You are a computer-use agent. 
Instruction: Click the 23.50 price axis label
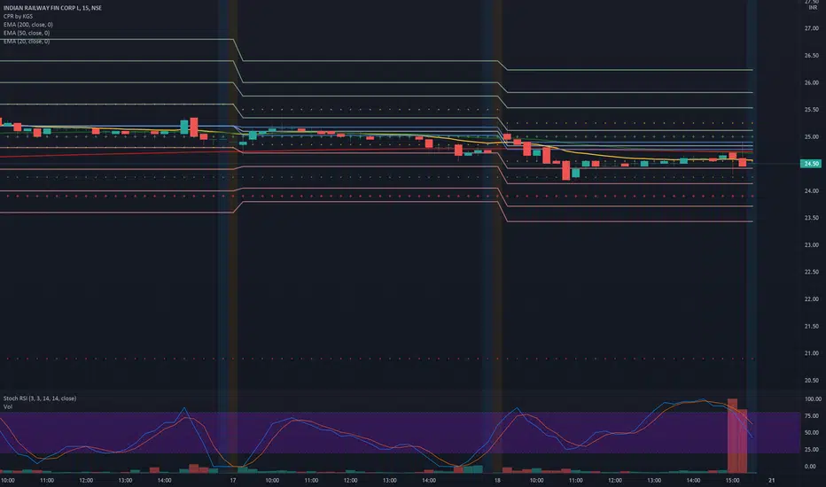[x=811, y=218]
